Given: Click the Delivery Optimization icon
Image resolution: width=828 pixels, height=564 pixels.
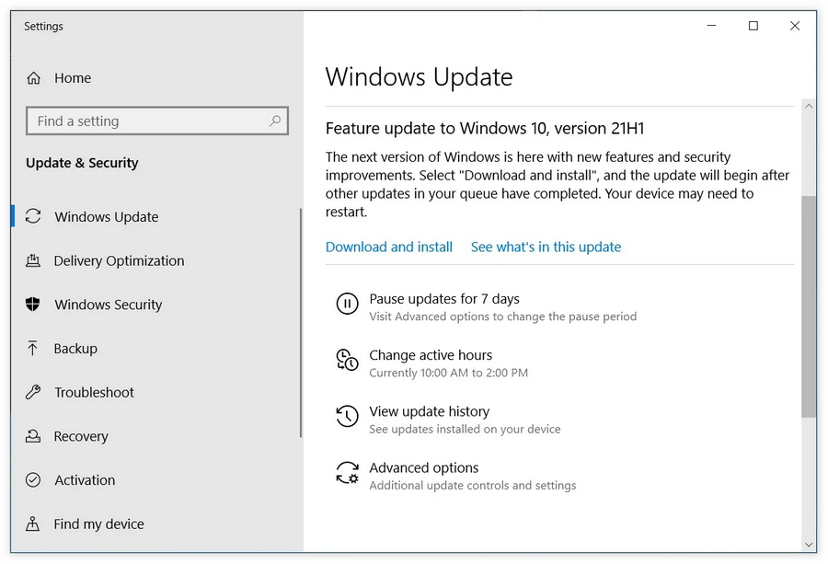Looking at the screenshot, I should 33,260.
